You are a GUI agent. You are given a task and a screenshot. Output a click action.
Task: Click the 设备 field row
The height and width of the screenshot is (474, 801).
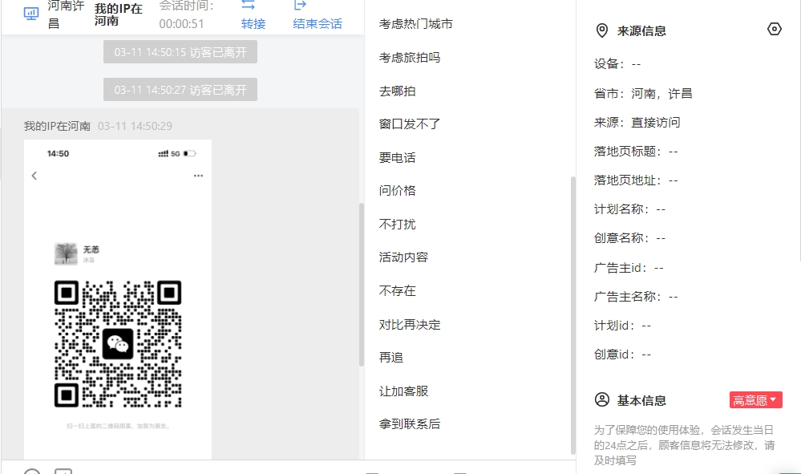click(x=617, y=64)
